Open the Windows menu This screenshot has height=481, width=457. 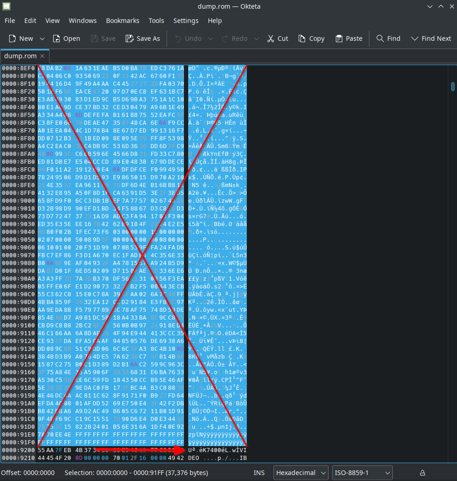[83, 21]
